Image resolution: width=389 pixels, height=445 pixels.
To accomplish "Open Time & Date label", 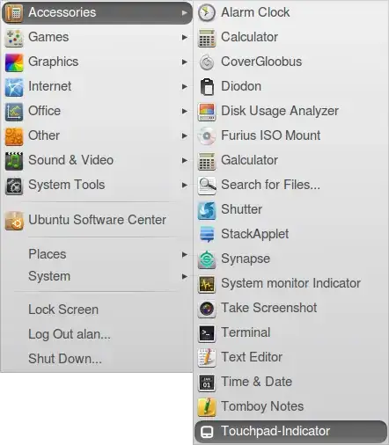I will pyautogui.click(x=256, y=382).
